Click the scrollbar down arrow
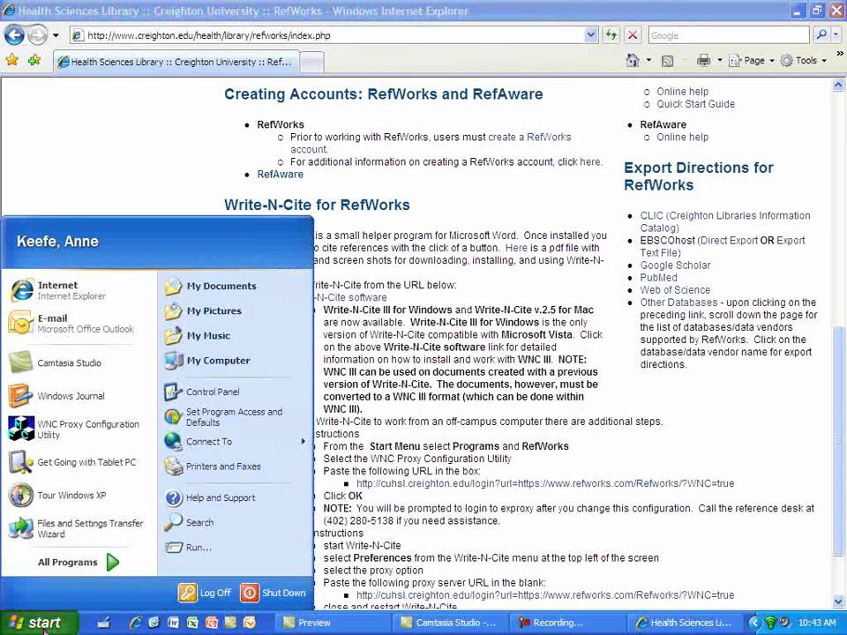Screen dimensions: 847x635 coord(838,601)
